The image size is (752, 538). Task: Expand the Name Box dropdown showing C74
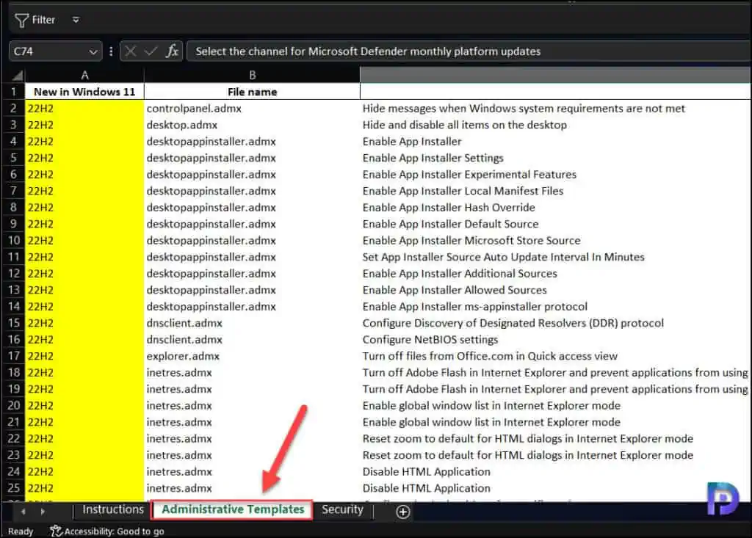click(x=93, y=51)
